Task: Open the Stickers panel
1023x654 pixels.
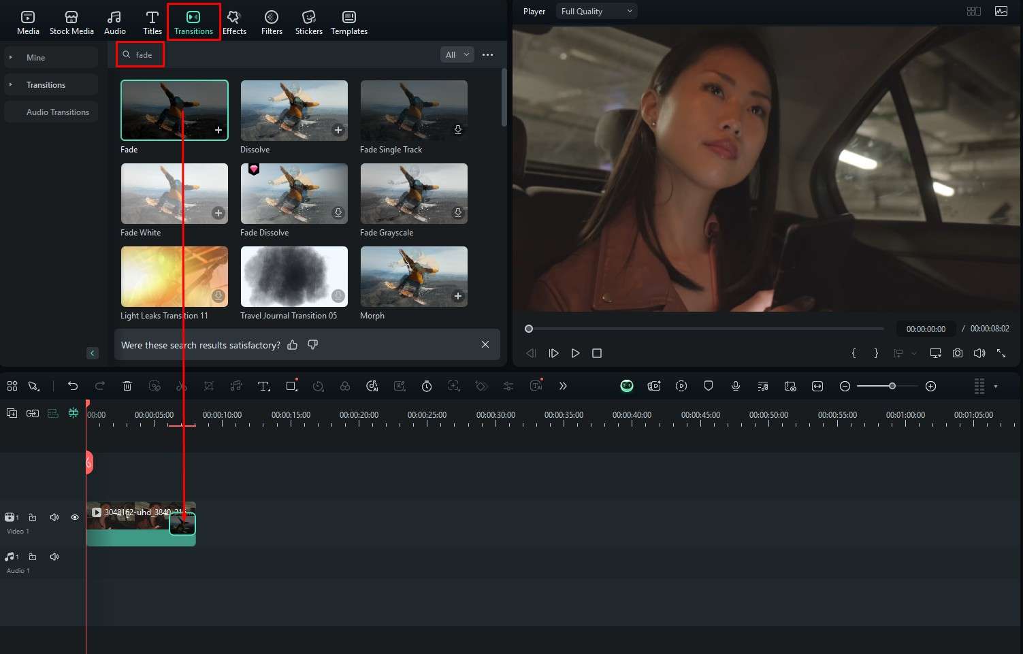Action: tap(308, 22)
